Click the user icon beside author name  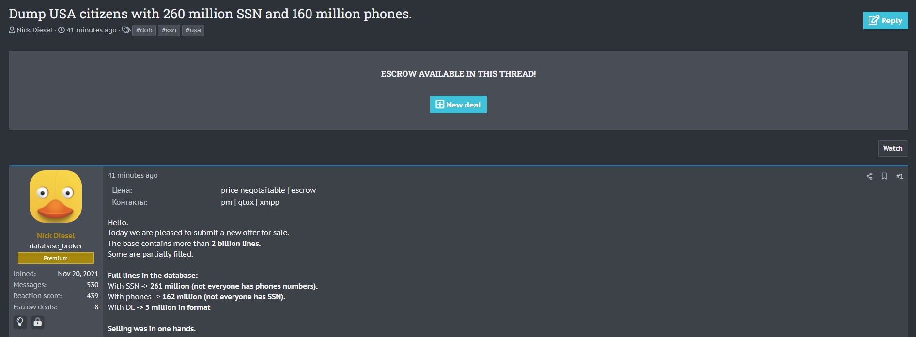(12, 30)
